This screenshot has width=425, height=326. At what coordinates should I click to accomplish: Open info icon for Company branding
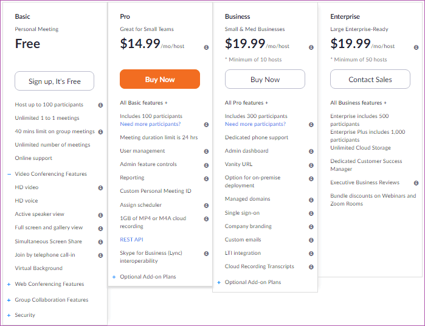click(311, 227)
